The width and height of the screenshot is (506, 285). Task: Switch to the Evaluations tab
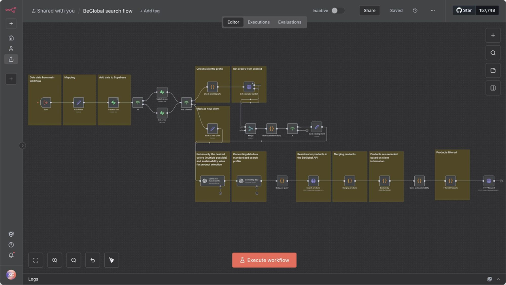coord(289,22)
